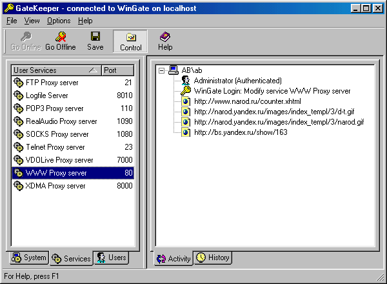Click port value 7000

click(x=124, y=160)
